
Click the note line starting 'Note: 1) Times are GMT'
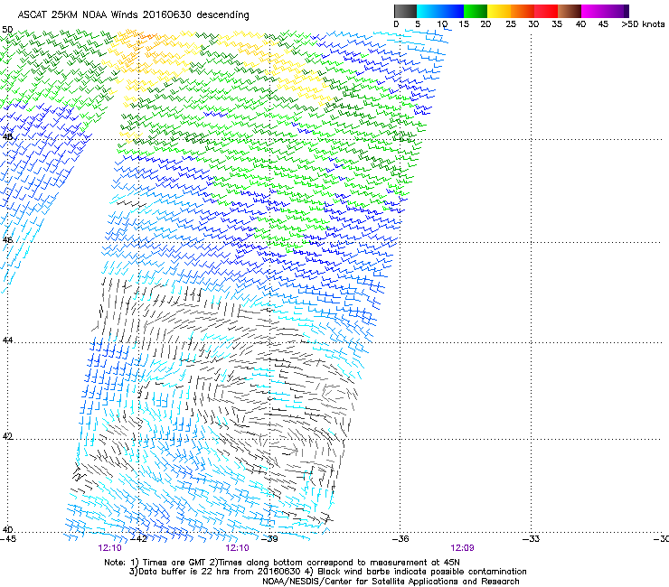pos(282,563)
